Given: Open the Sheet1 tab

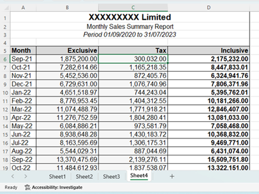Looking at the screenshot, I should tap(57, 176).
